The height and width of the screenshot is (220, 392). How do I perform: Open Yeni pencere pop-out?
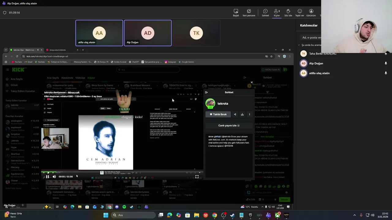pyautogui.click(x=249, y=13)
